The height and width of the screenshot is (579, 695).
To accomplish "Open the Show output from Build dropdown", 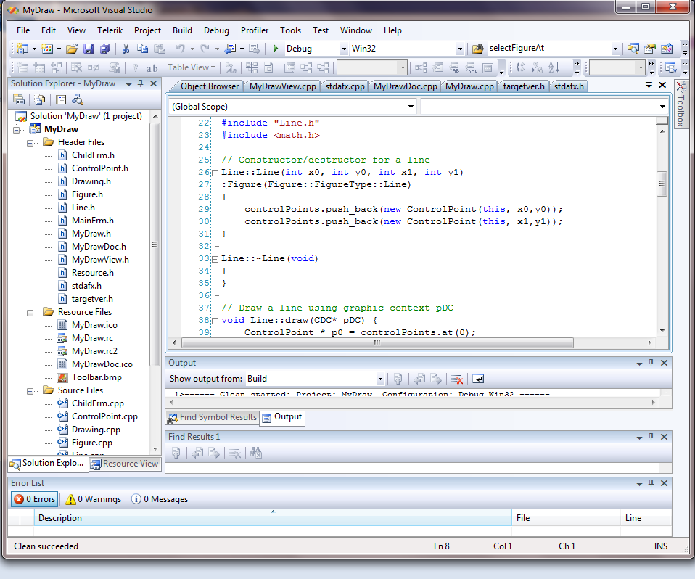I will click(380, 379).
